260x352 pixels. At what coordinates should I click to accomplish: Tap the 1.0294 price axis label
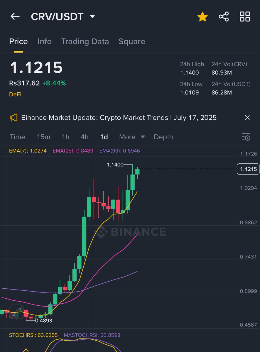click(x=248, y=188)
